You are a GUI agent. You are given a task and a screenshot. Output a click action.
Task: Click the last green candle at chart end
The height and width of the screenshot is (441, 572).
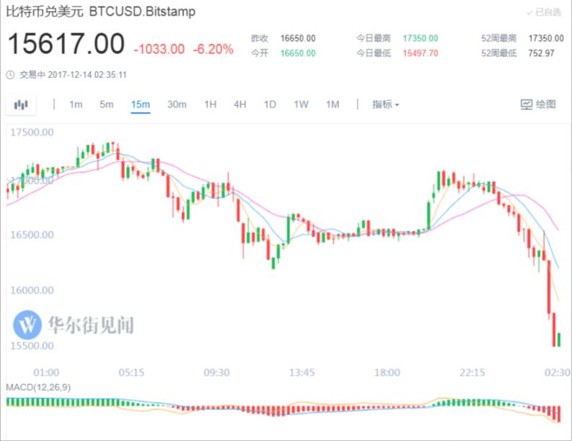(x=559, y=339)
